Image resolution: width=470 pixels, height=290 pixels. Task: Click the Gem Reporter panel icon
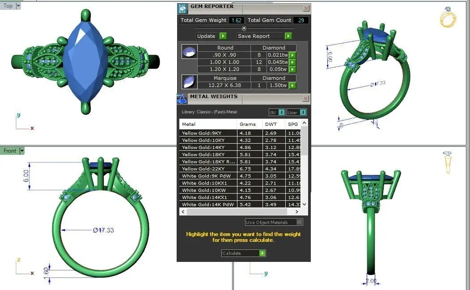coord(182,8)
